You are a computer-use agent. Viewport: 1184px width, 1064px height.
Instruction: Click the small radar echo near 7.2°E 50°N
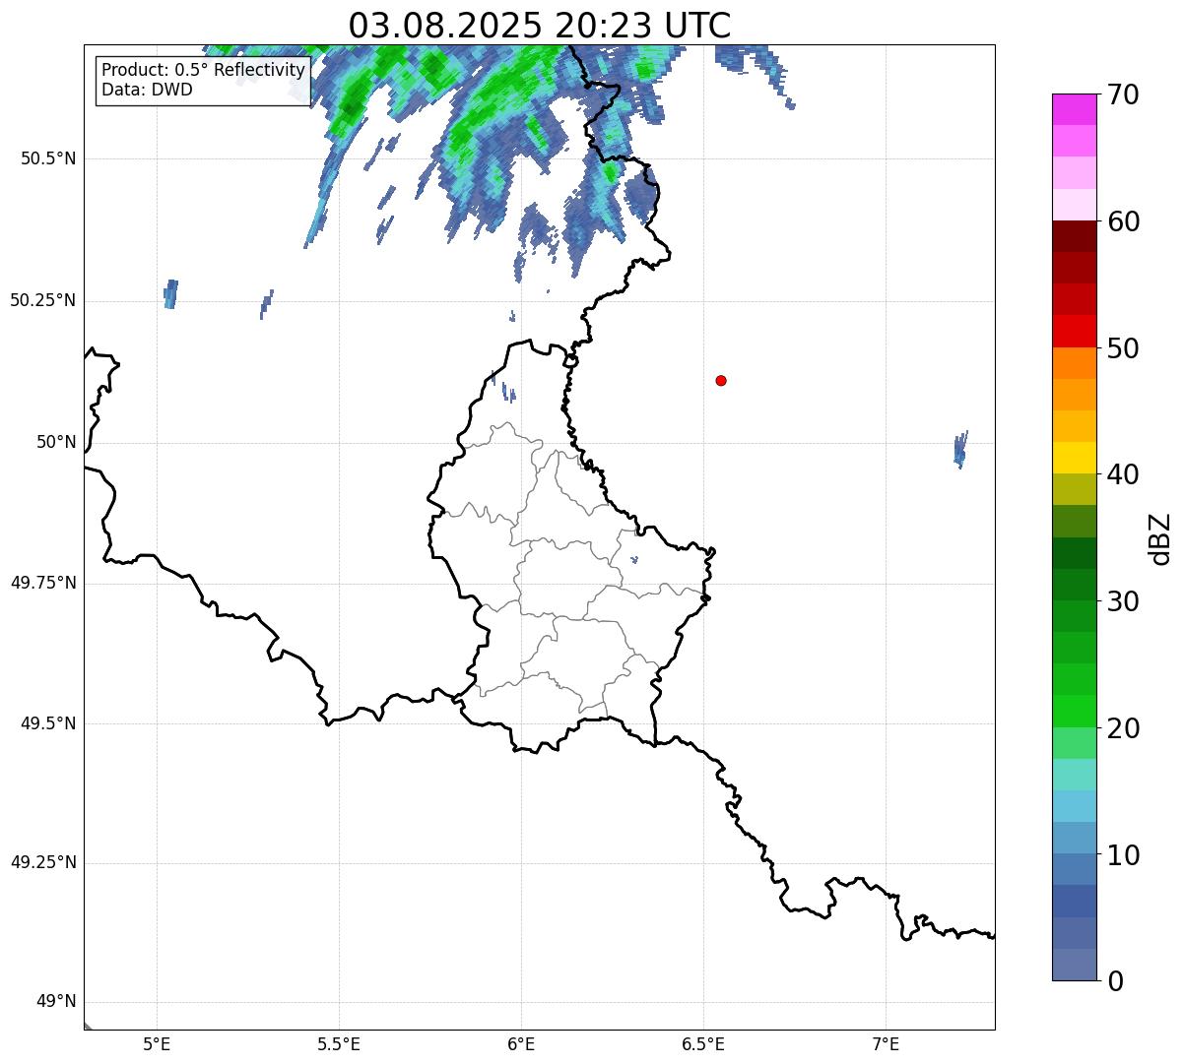click(960, 449)
